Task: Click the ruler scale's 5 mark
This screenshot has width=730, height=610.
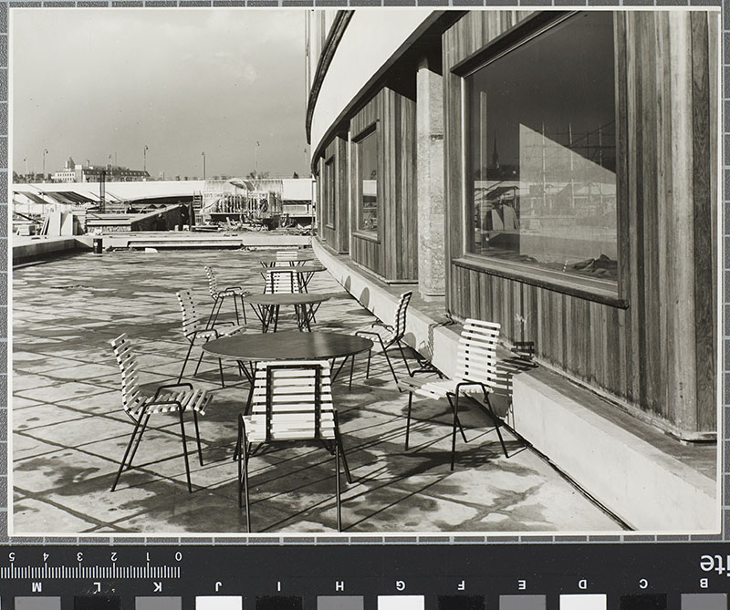Action: (x=12, y=556)
